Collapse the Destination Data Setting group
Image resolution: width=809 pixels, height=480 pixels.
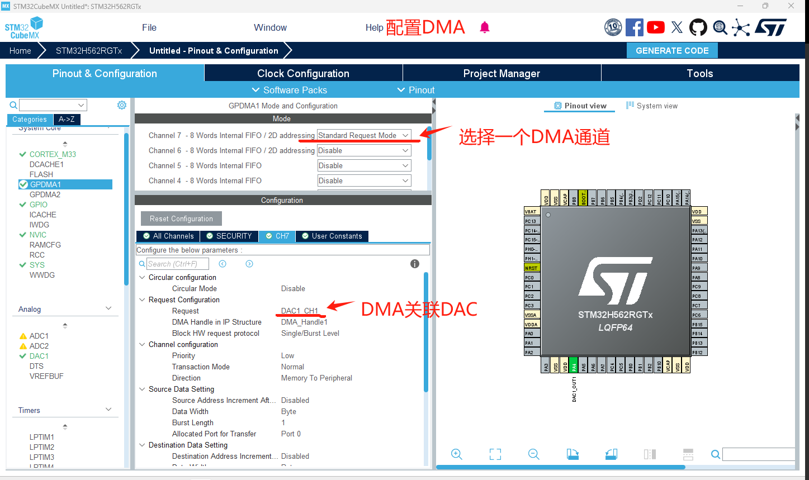click(142, 445)
